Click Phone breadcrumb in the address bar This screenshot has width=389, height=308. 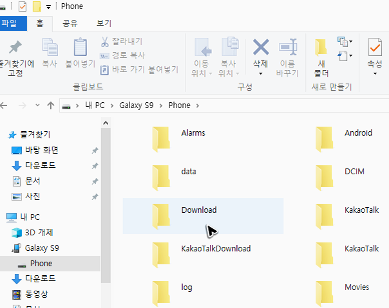(180, 105)
